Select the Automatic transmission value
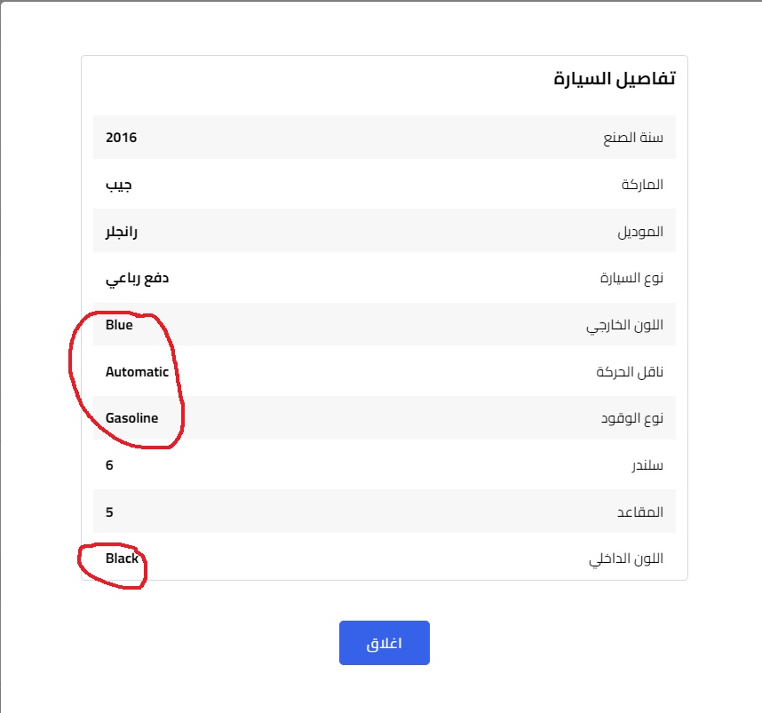The image size is (762, 713). coord(137,372)
